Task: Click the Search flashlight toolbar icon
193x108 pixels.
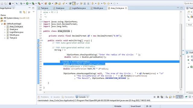Action: [x=64, y=4]
